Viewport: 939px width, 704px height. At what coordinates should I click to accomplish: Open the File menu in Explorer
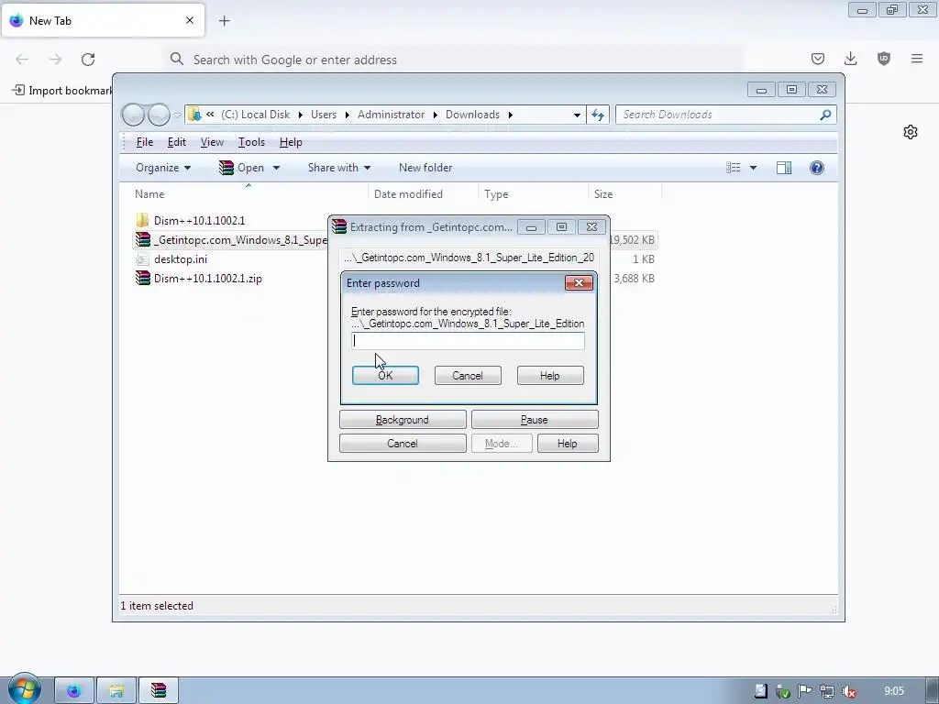144,142
